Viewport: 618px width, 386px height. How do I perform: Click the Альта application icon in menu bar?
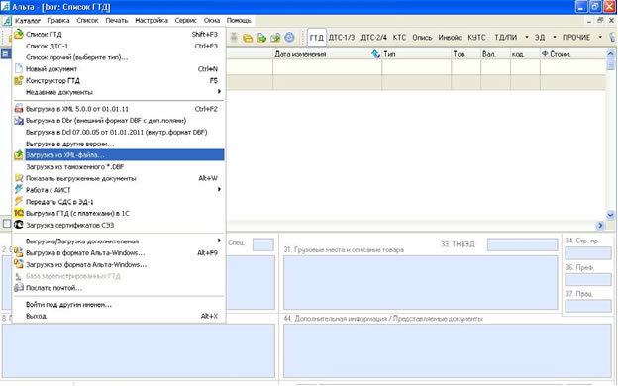6,20
